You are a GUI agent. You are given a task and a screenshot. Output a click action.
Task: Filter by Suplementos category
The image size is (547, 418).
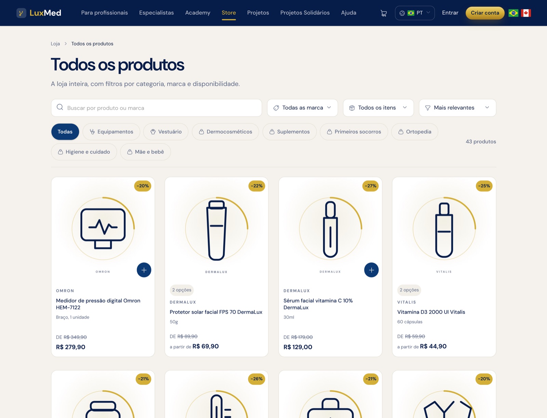coord(289,132)
